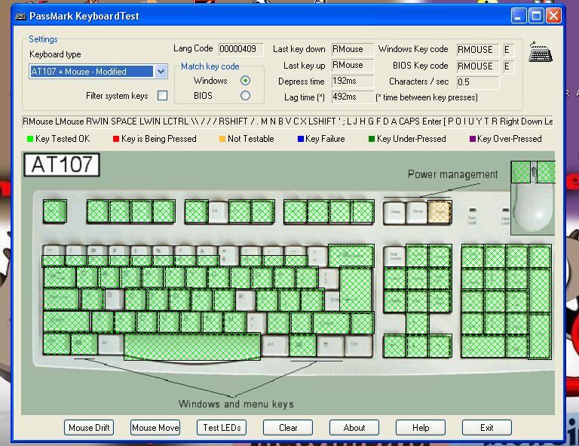
Task: Click the left mouse button on mouse image
Action: coord(521,172)
